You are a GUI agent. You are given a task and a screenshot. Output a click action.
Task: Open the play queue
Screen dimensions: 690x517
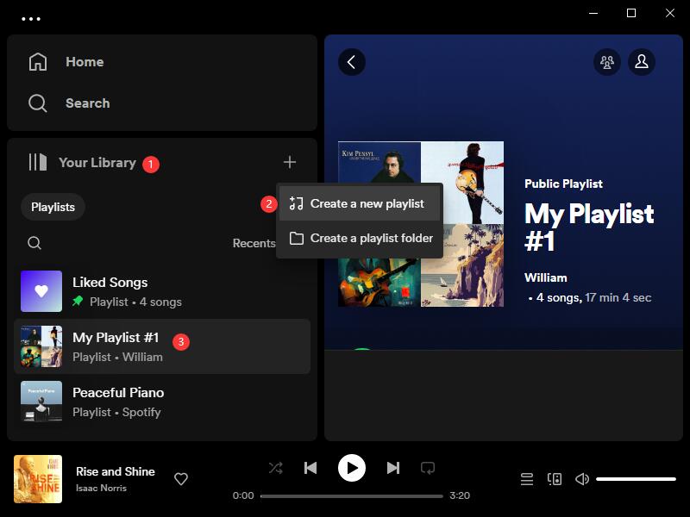527,479
